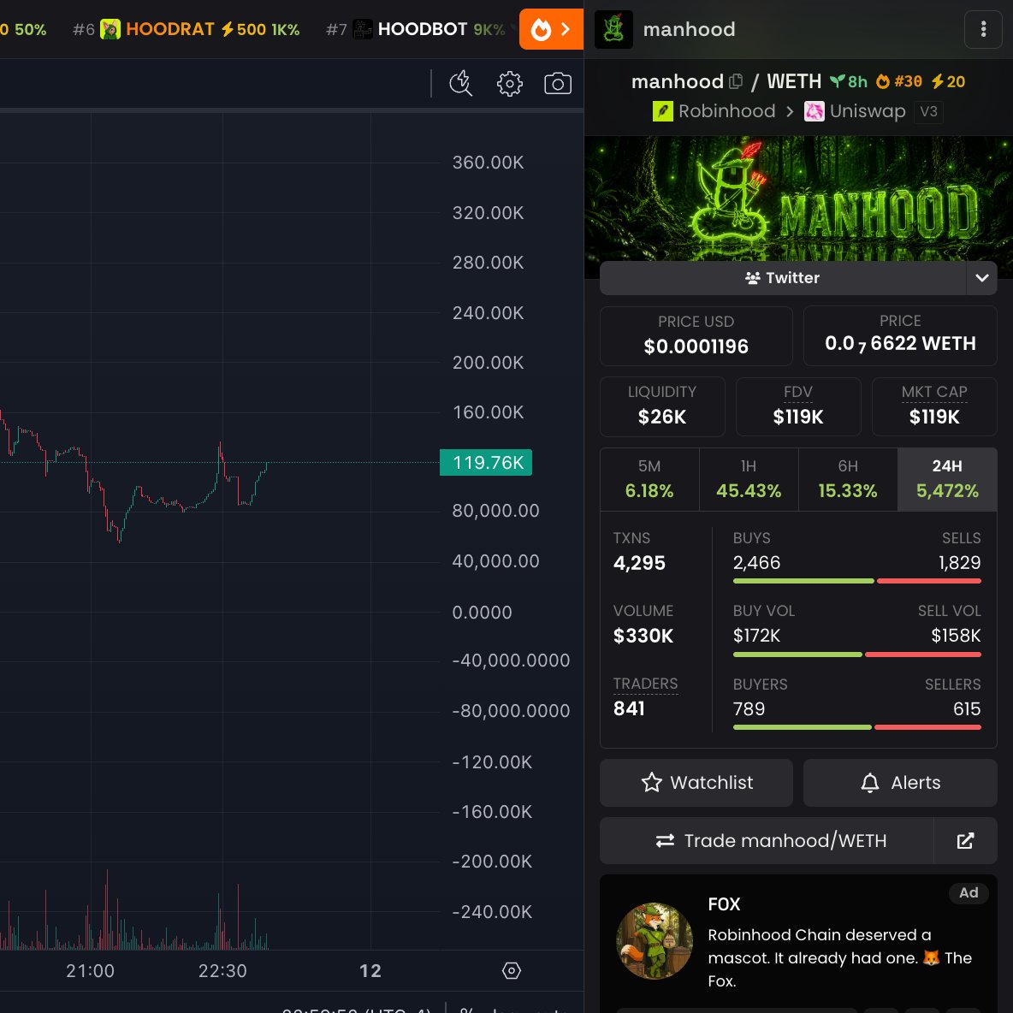Open chart quick search lightning icon
Screen dimensions: 1013x1013
460,84
